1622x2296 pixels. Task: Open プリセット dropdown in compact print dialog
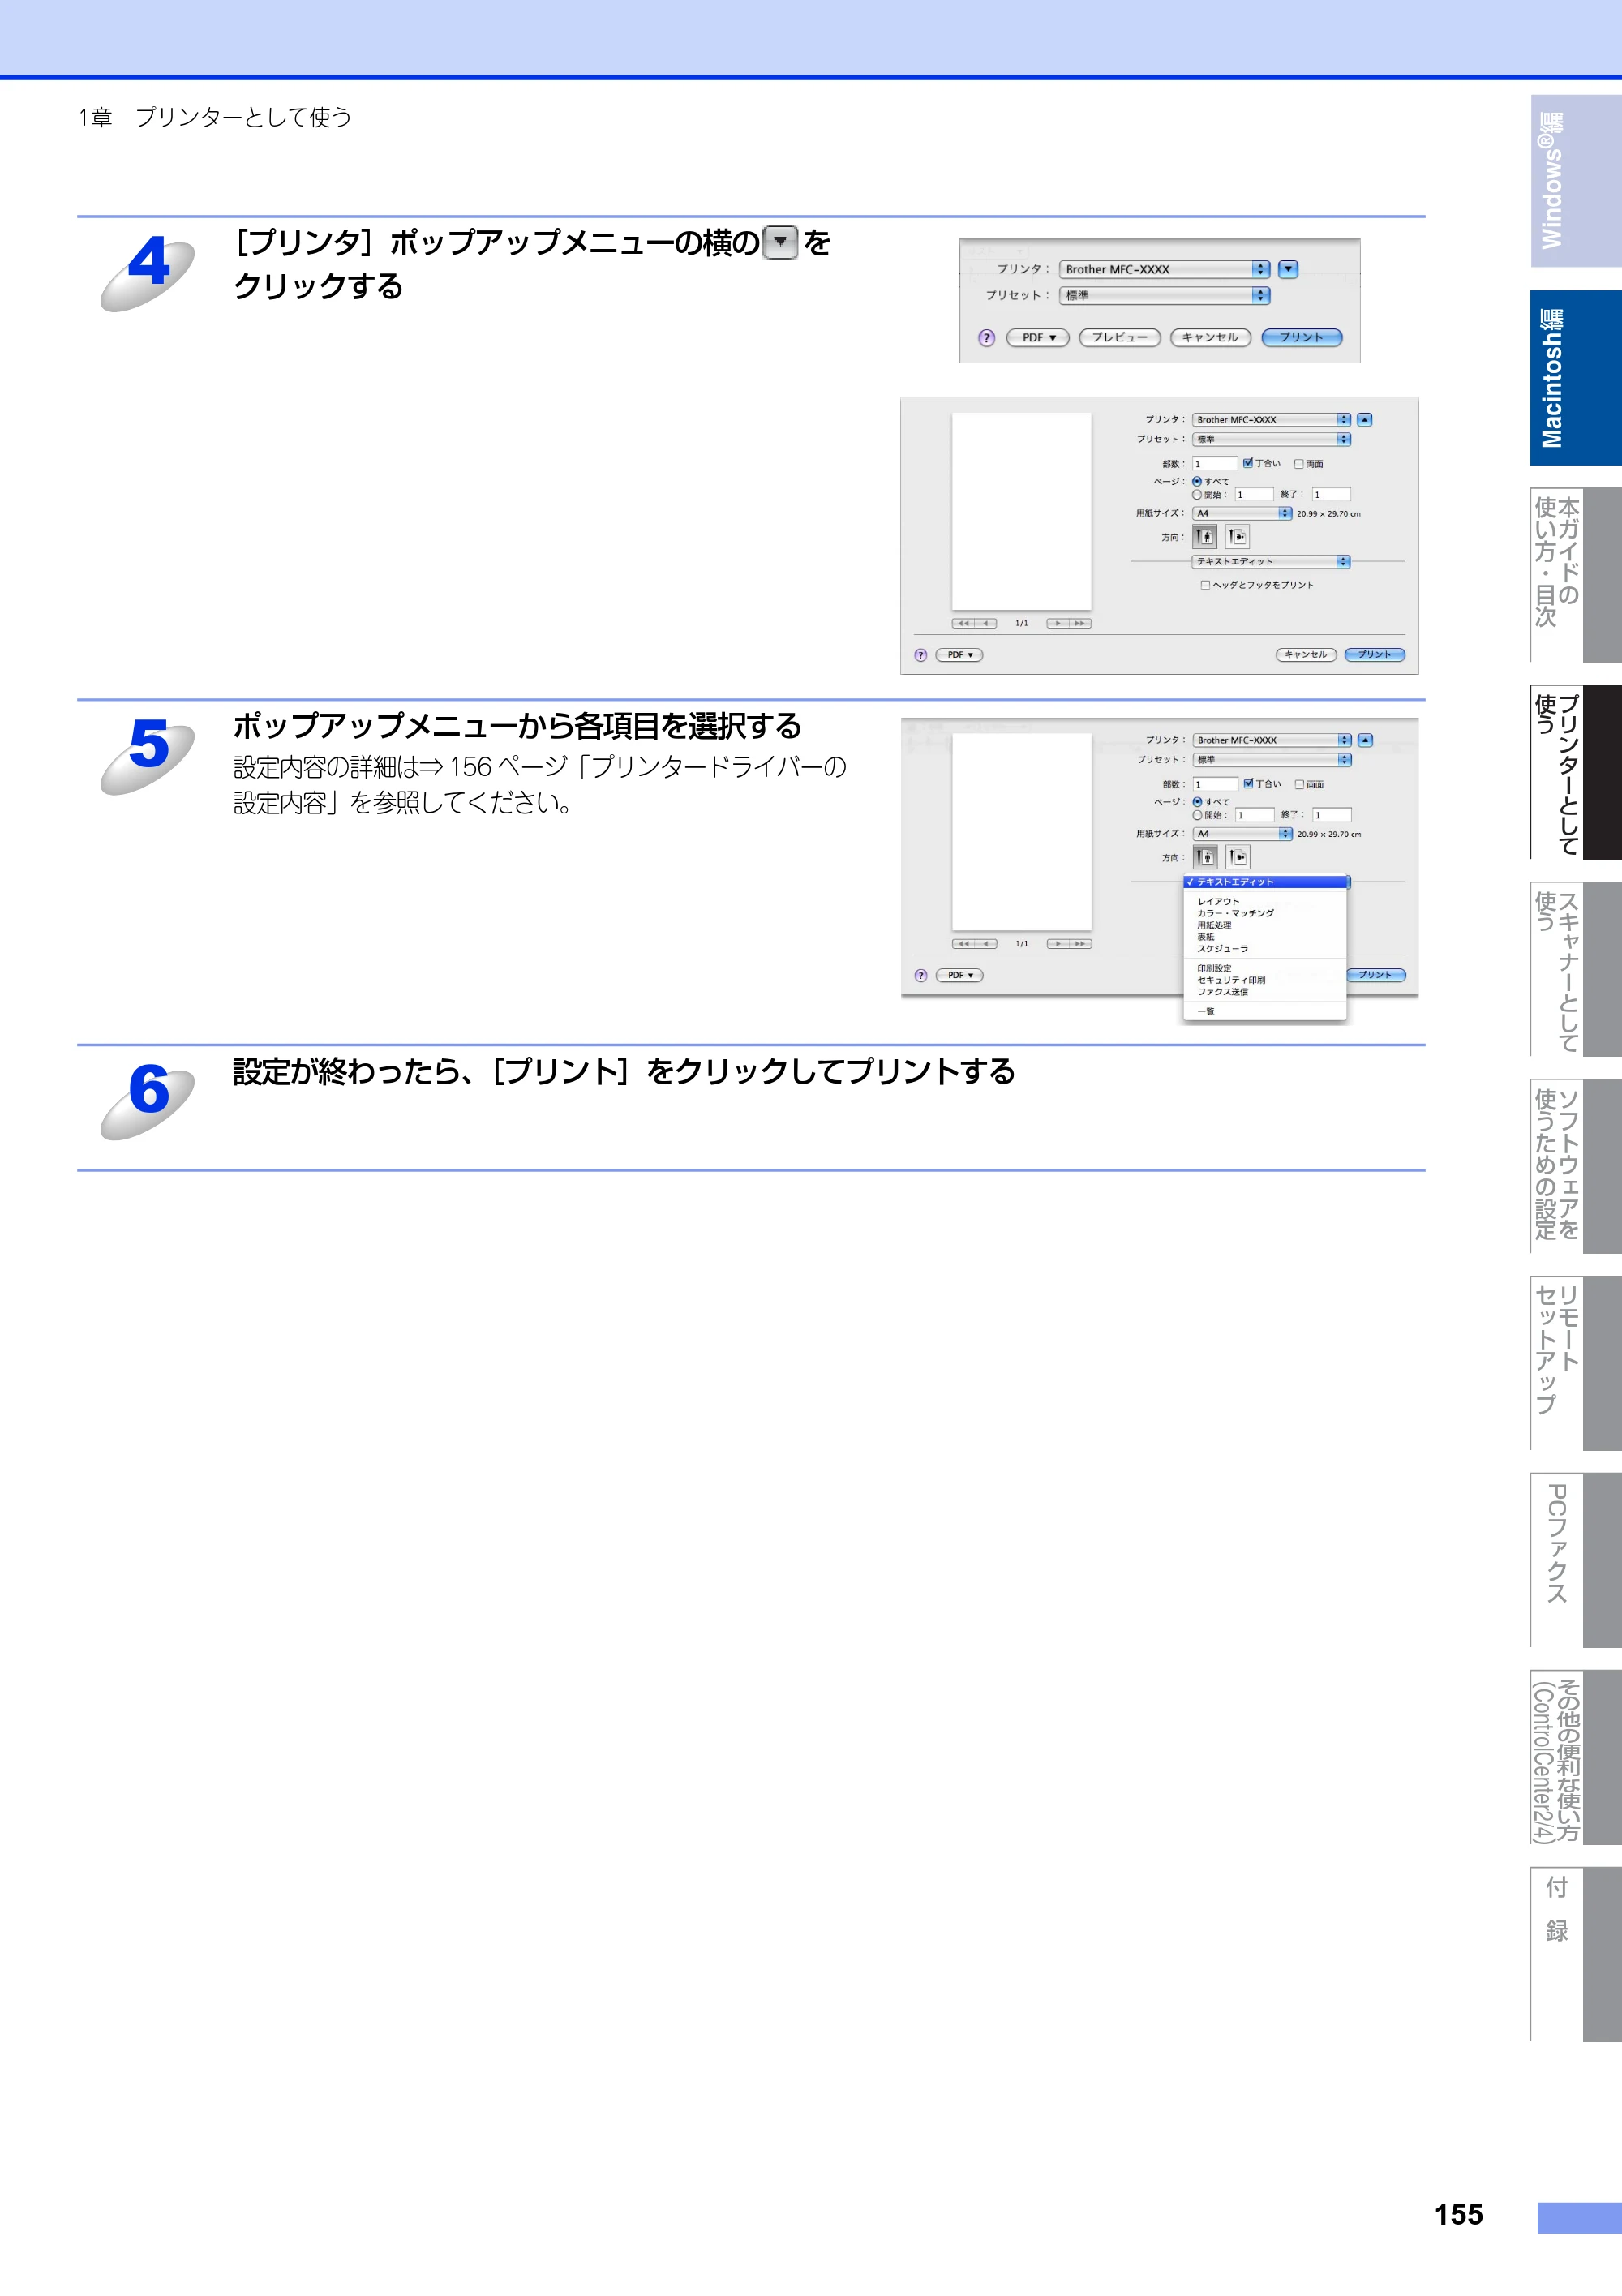(1165, 295)
